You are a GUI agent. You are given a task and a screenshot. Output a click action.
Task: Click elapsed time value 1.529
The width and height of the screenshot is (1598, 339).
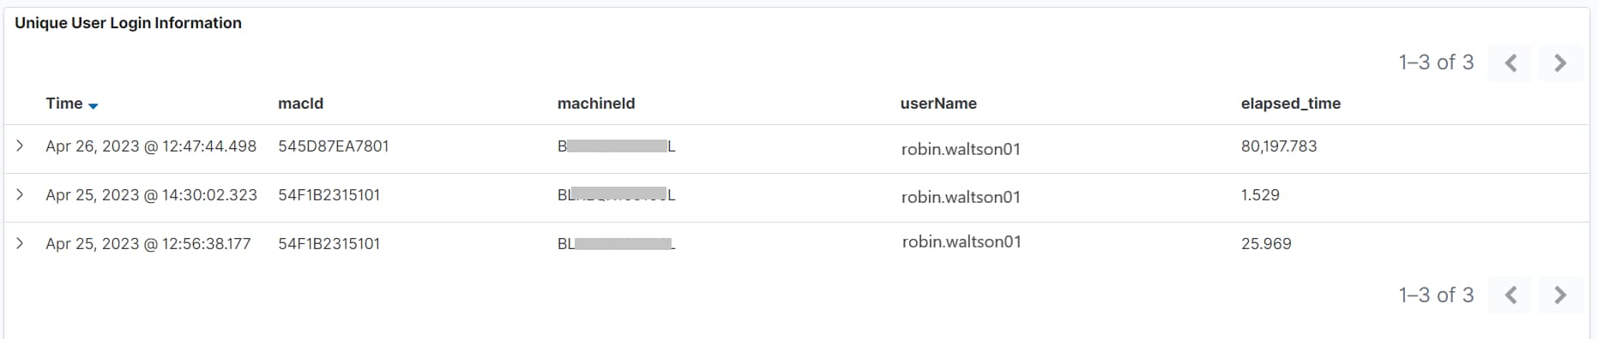1260,195
